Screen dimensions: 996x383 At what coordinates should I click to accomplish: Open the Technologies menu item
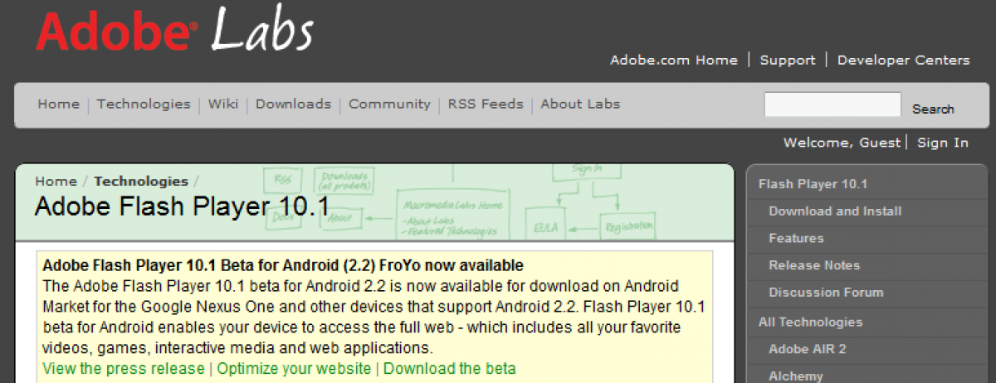click(144, 104)
